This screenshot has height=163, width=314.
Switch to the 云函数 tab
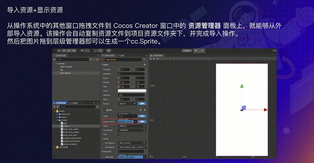[x=73, y=103]
